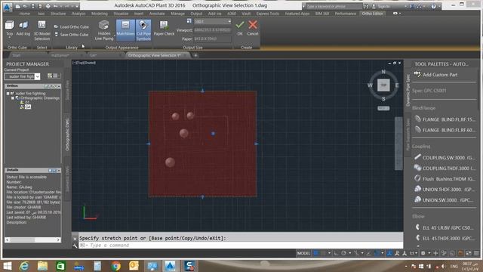Collapse the Orthos panel header arrow
Image resolution: width=483 pixels, height=272 pixels.
coord(59,86)
